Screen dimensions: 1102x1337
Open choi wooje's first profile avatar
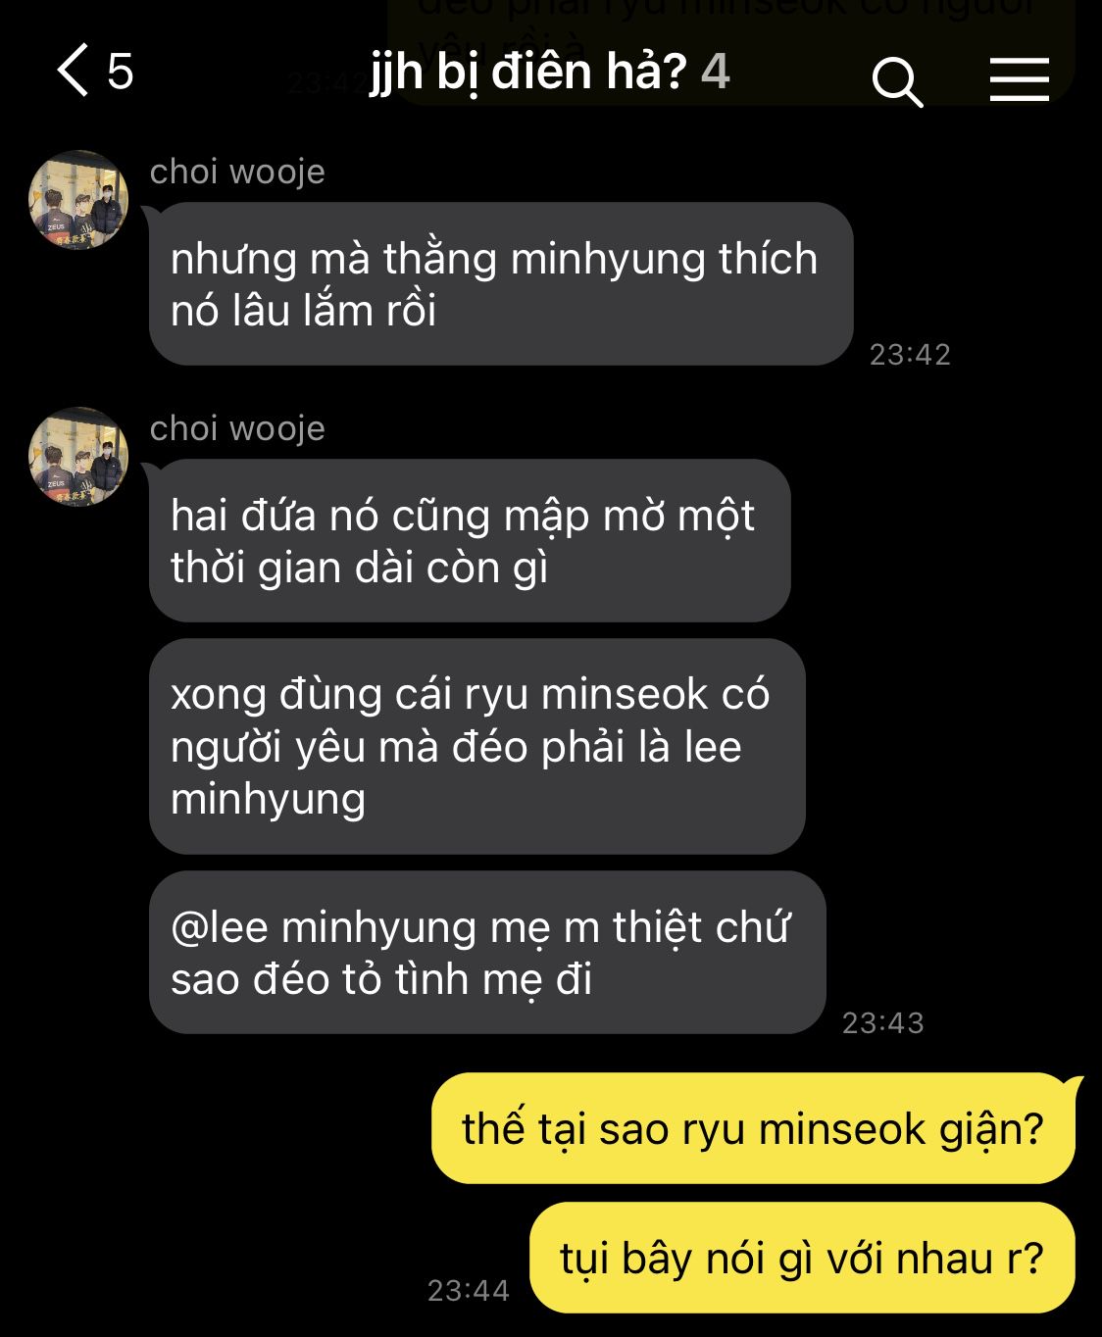78,200
